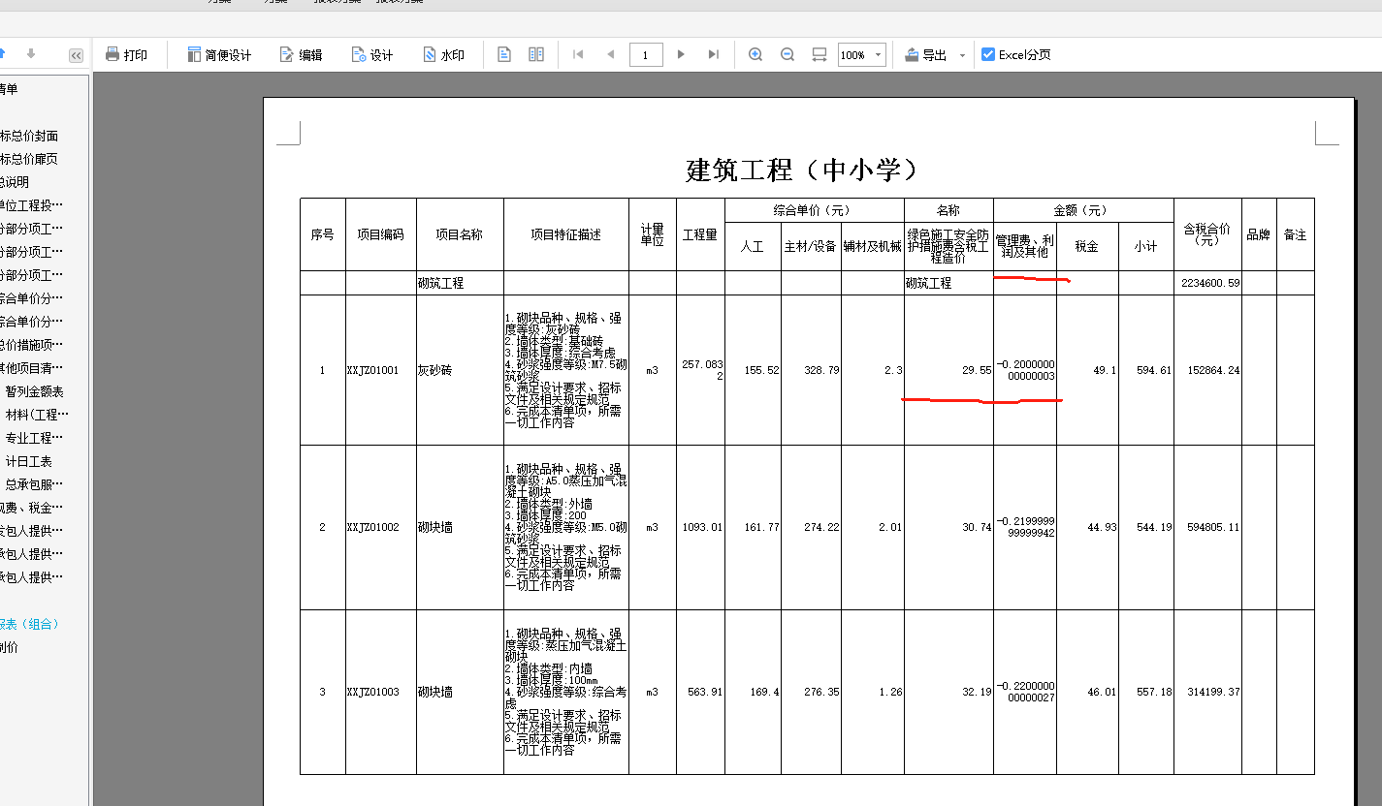This screenshot has width=1382, height=806.
Task: Click total value 2234600.59
Action: click(1210, 283)
